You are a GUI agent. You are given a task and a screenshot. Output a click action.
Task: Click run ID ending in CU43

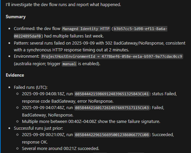point(112,108)
